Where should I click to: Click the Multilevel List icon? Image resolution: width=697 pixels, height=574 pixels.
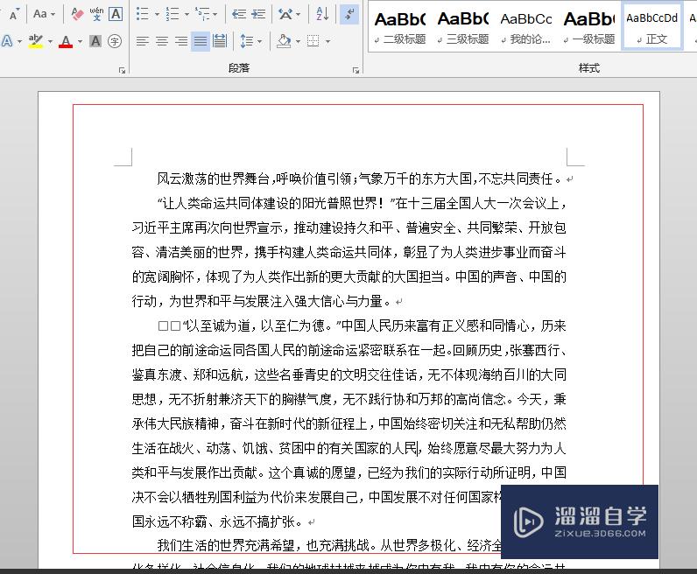click(202, 14)
